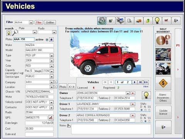Click the search light bulb icon
The width and height of the screenshot is (185, 139).
(x=9, y=33)
